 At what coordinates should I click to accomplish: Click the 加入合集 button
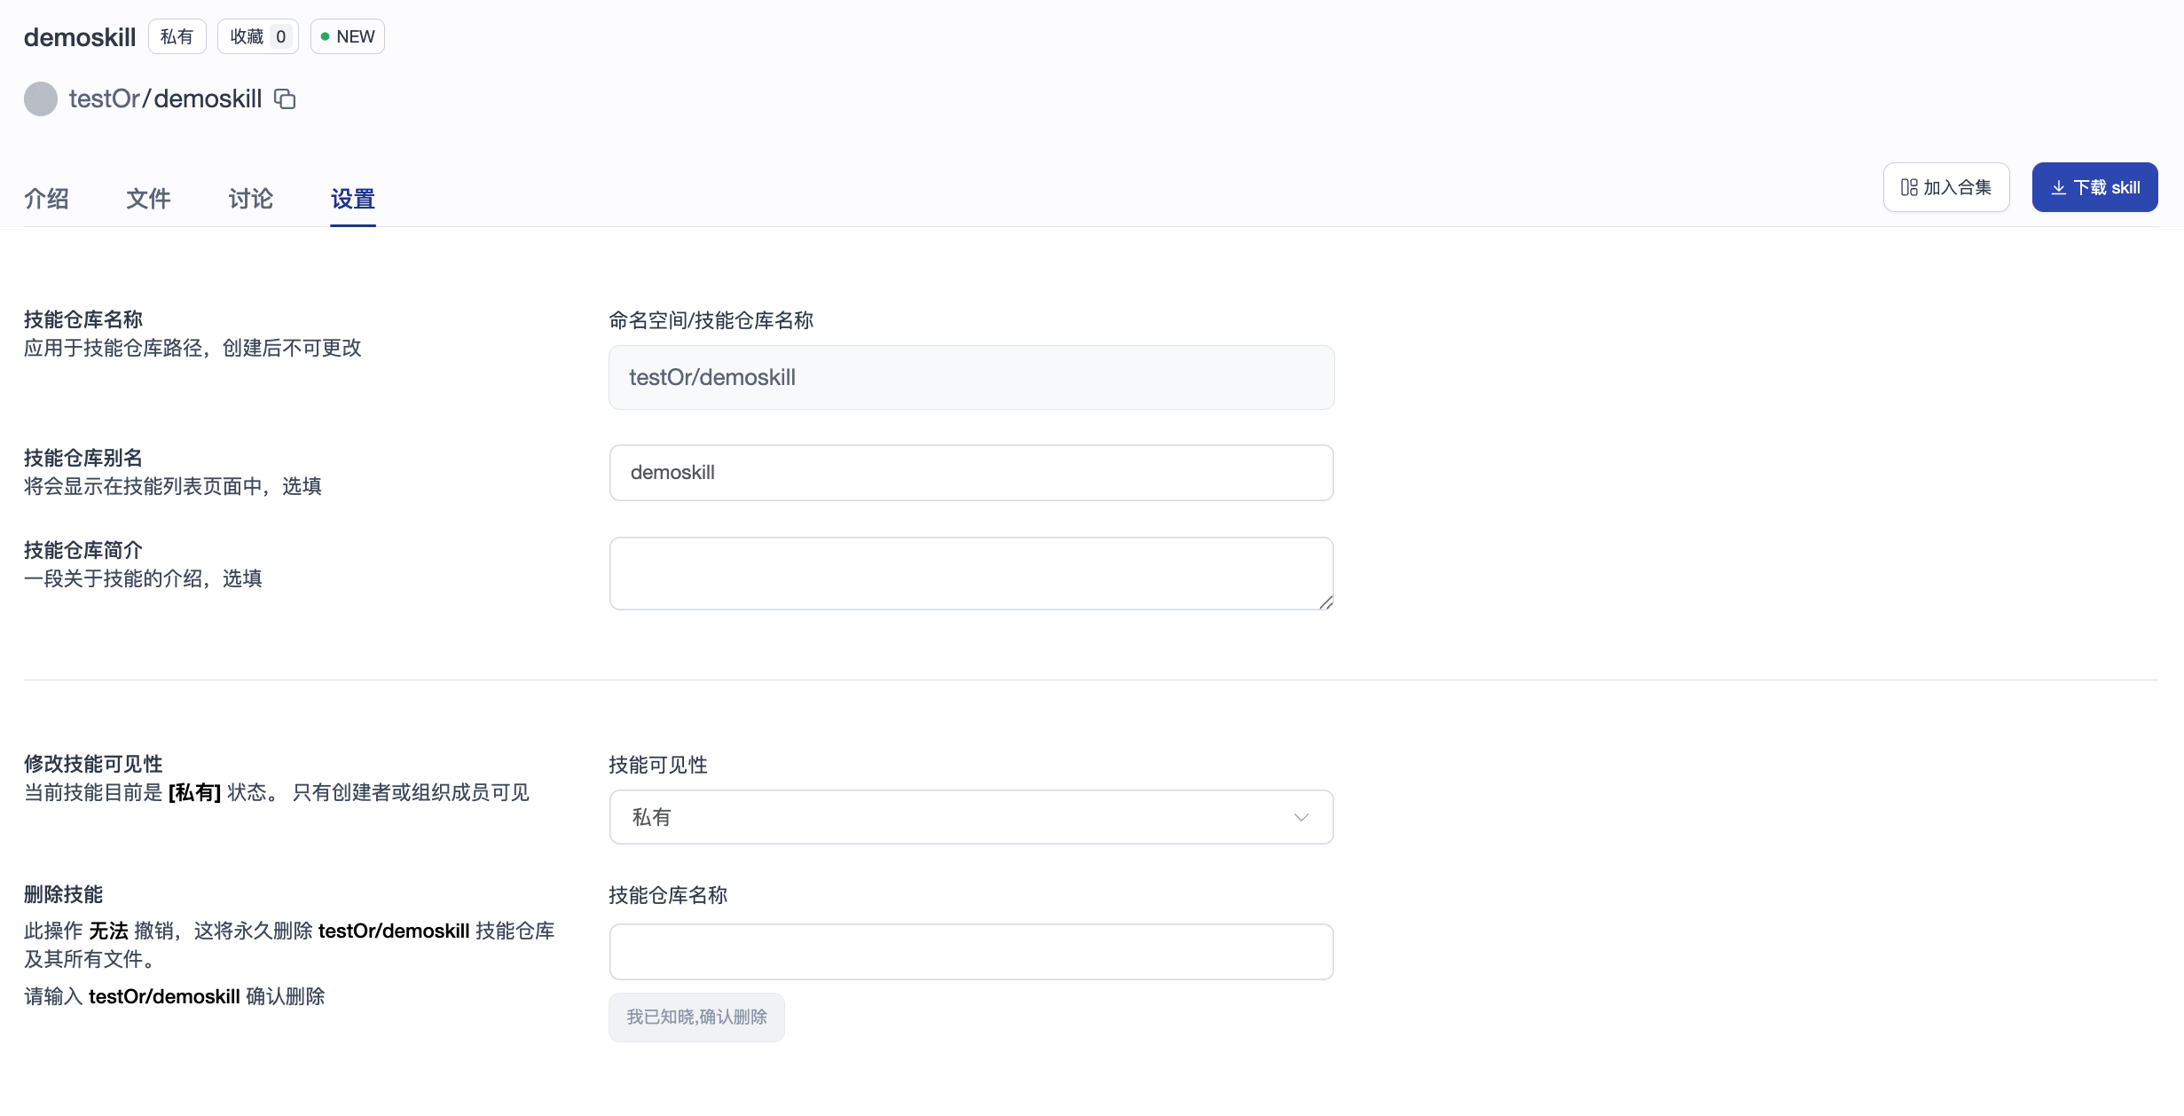1945,187
